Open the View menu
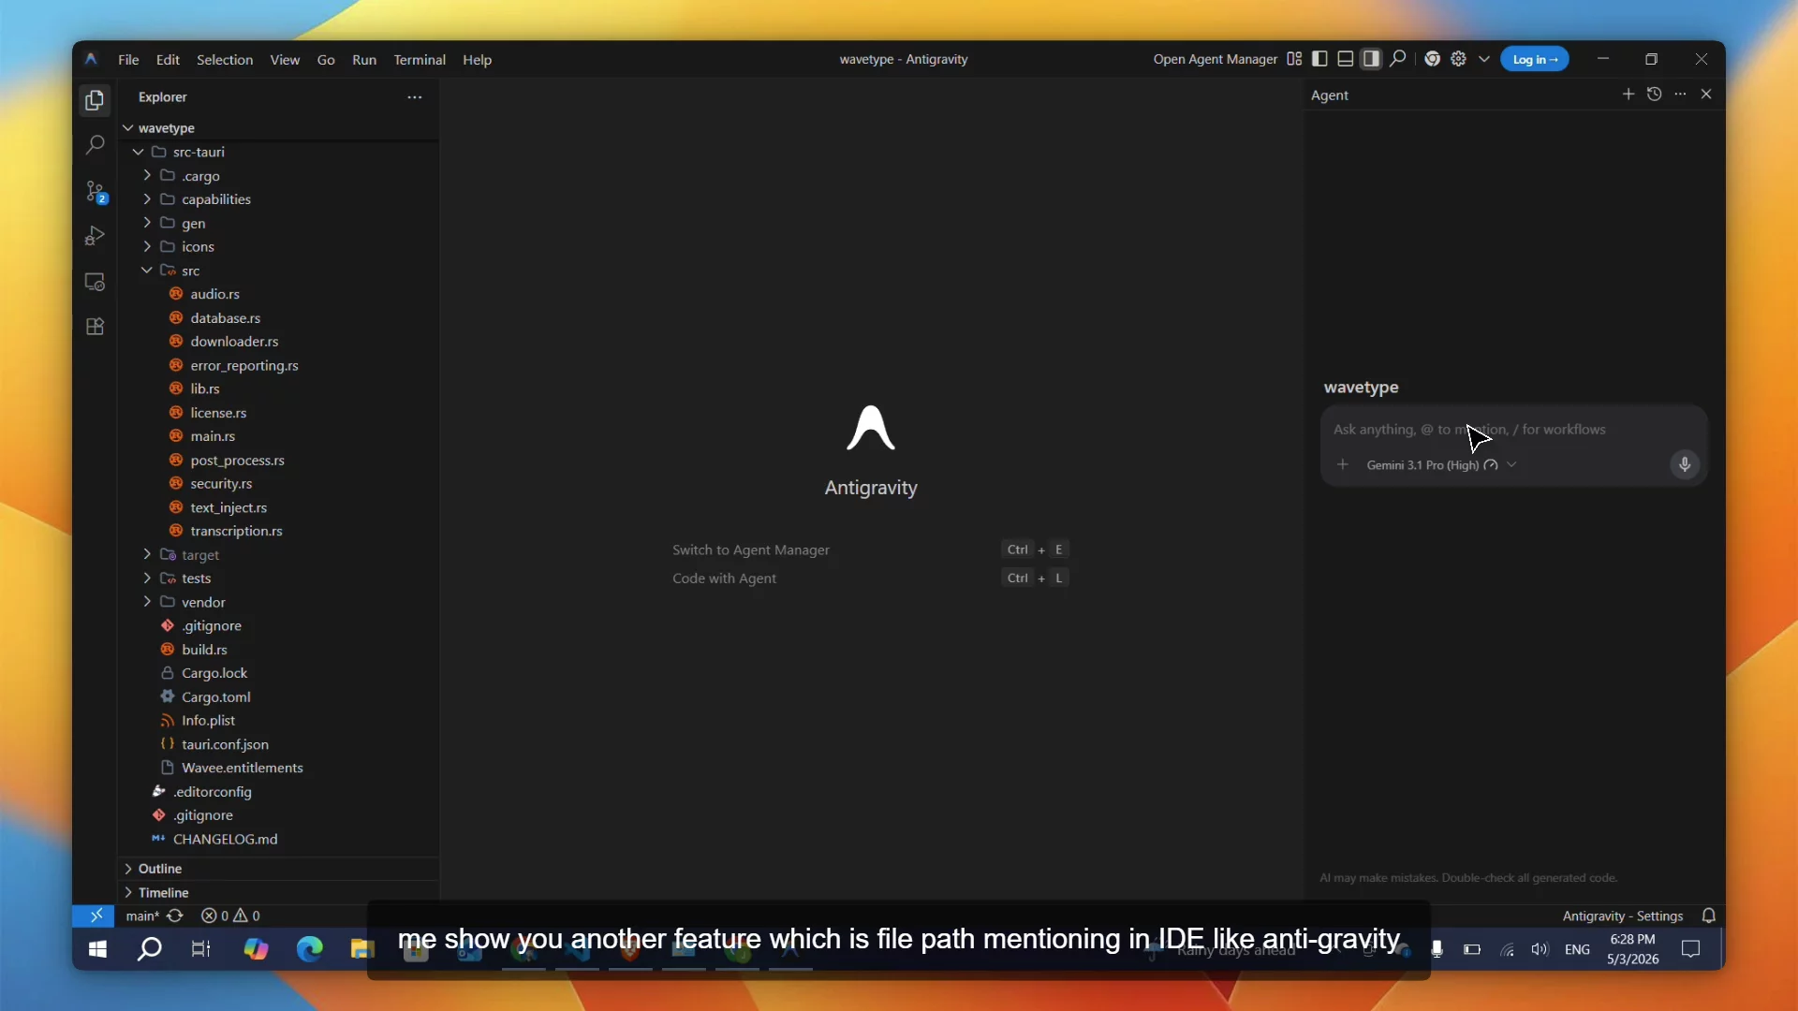Screen dimensions: 1798x1011 [x=285, y=60]
